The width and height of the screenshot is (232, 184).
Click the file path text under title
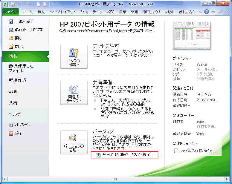[107, 31]
